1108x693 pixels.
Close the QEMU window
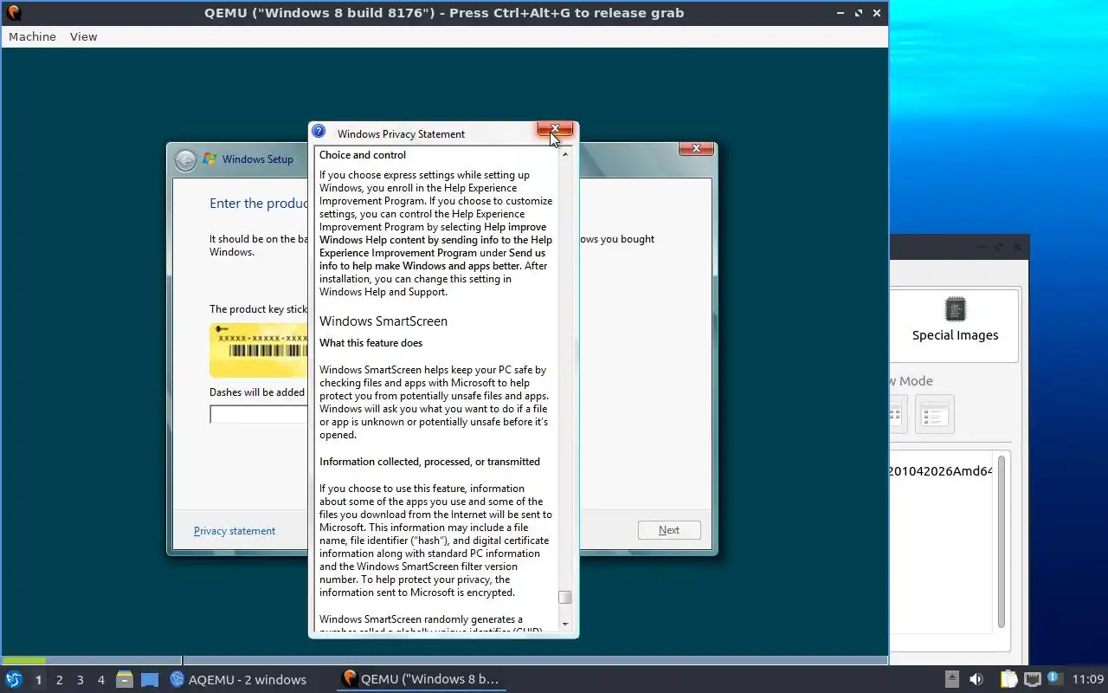[x=878, y=13]
